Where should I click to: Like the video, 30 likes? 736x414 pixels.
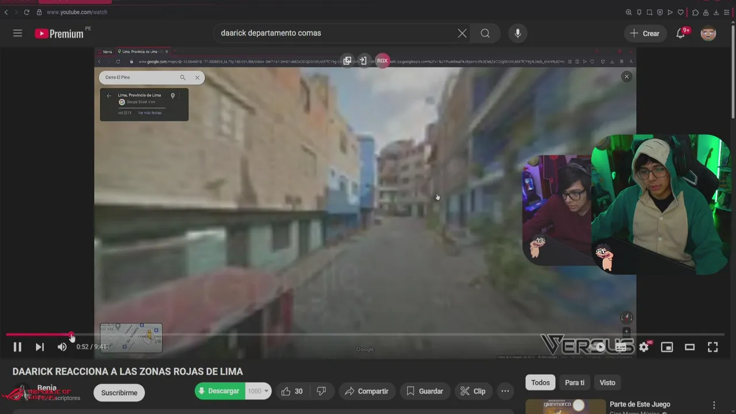pyautogui.click(x=292, y=391)
